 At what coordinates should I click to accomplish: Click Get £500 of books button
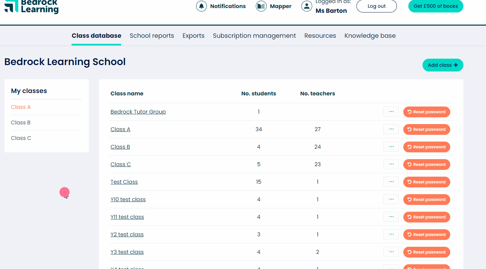coord(436,6)
